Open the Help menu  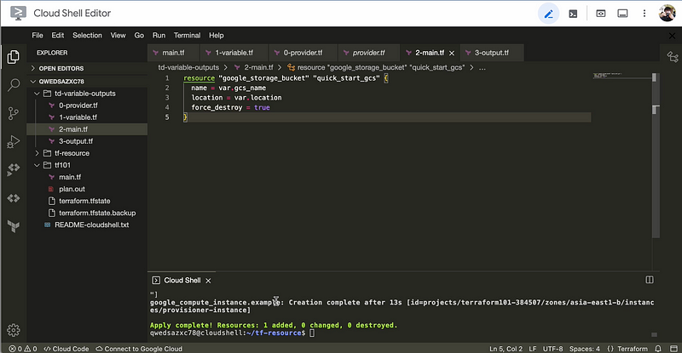point(217,35)
